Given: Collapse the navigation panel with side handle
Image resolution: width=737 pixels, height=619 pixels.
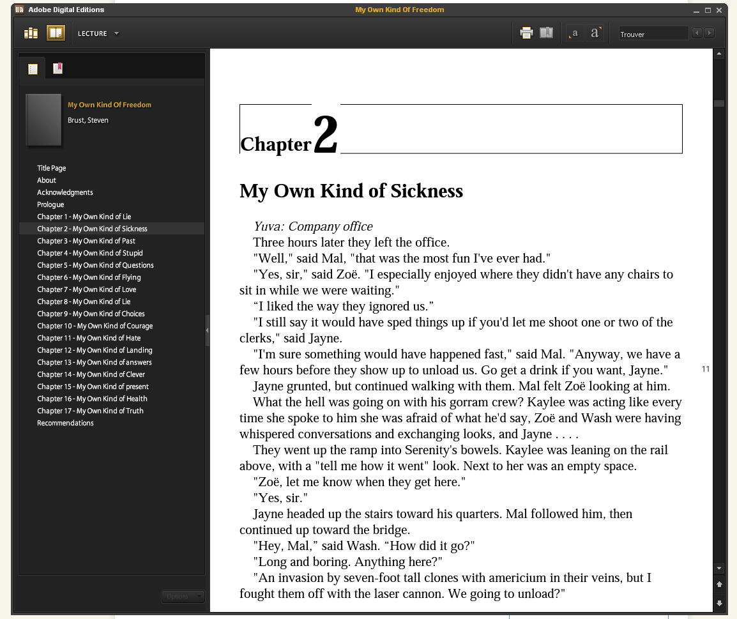Looking at the screenshot, I should click(x=208, y=330).
